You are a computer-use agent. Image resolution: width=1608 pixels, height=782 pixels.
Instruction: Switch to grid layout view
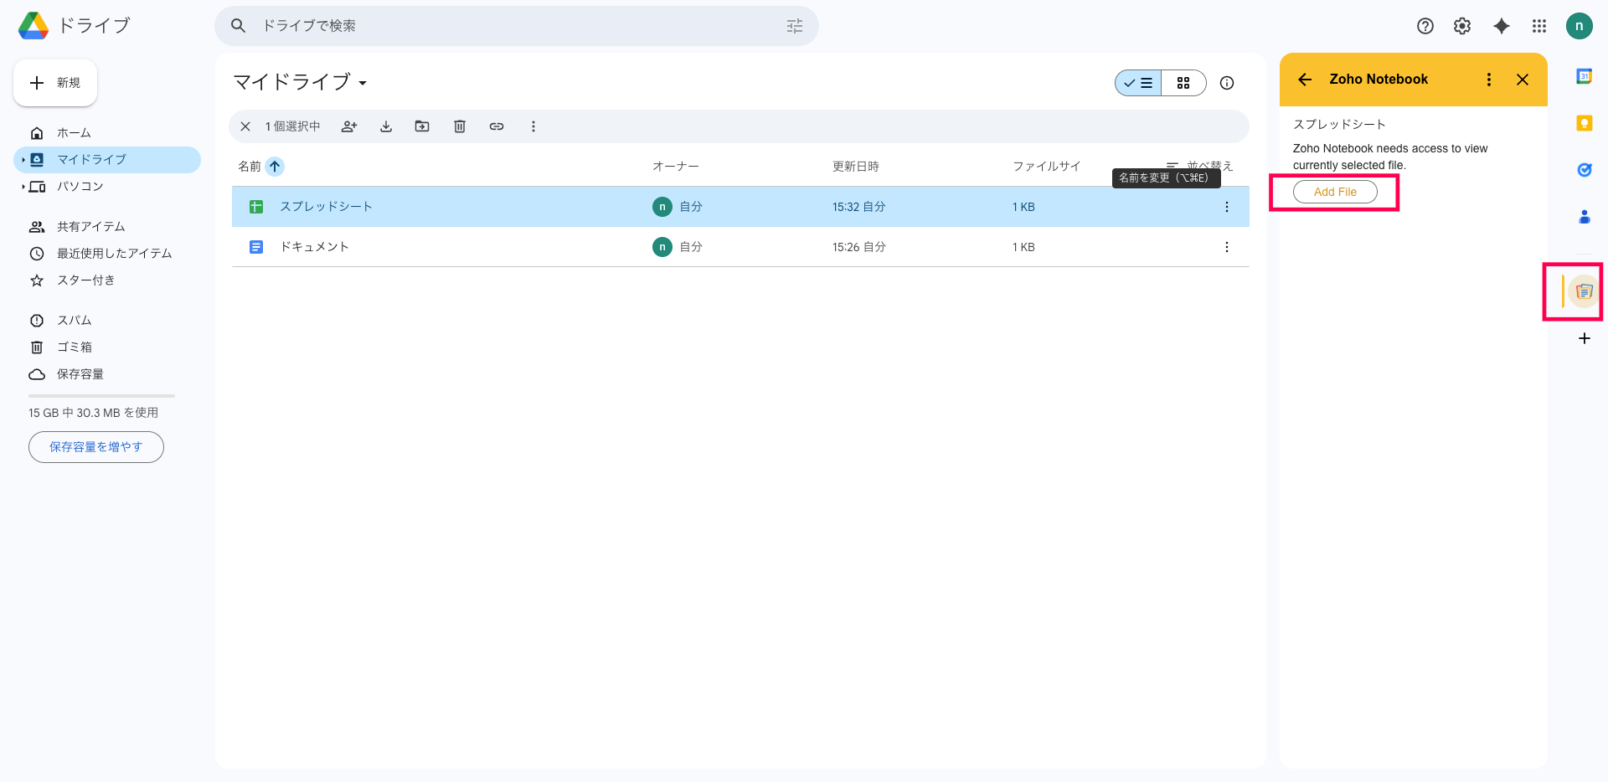[x=1183, y=83]
